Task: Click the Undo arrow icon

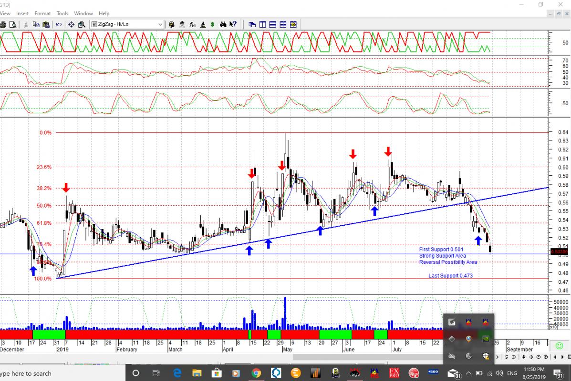Action: coord(59,24)
